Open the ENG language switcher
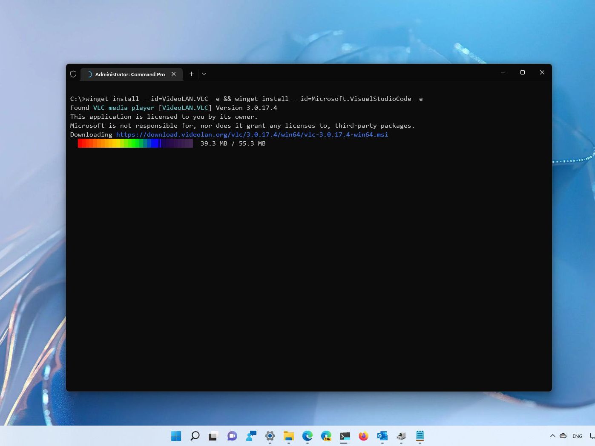 578,436
